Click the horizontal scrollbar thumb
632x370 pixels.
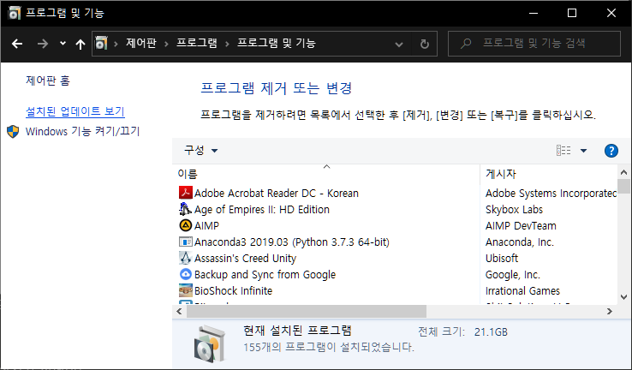(307, 311)
